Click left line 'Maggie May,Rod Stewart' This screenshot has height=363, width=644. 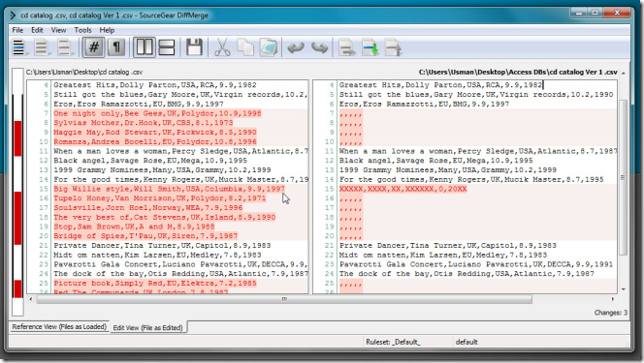(155, 132)
